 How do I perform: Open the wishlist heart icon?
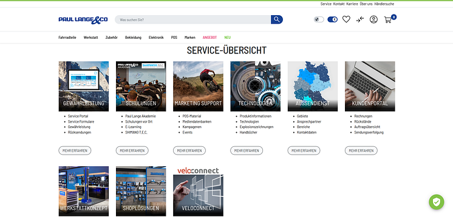(x=346, y=19)
